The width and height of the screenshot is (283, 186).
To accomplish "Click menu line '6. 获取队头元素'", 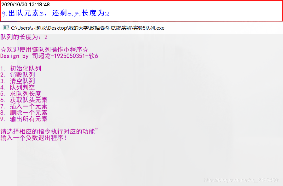I will click(24, 100).
